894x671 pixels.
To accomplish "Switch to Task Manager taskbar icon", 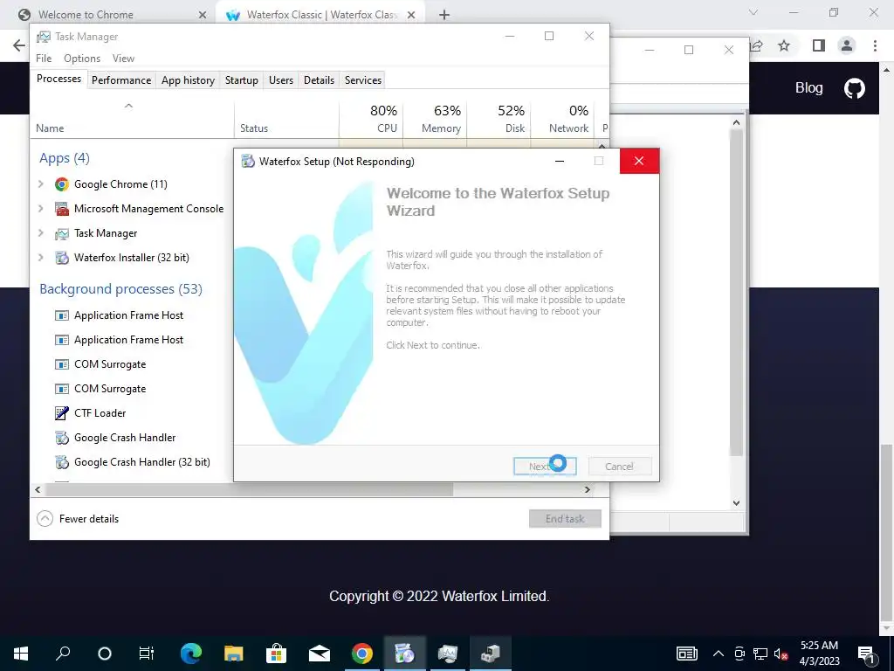I will pyautogui.click(x=448, y=654).
